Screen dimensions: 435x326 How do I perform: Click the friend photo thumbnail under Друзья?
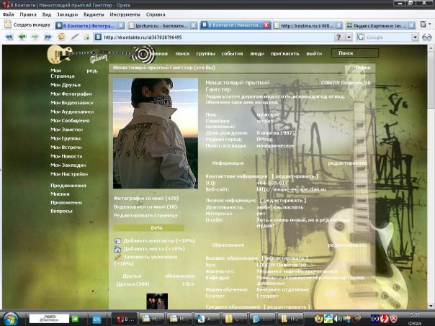[x=157, y=301]
